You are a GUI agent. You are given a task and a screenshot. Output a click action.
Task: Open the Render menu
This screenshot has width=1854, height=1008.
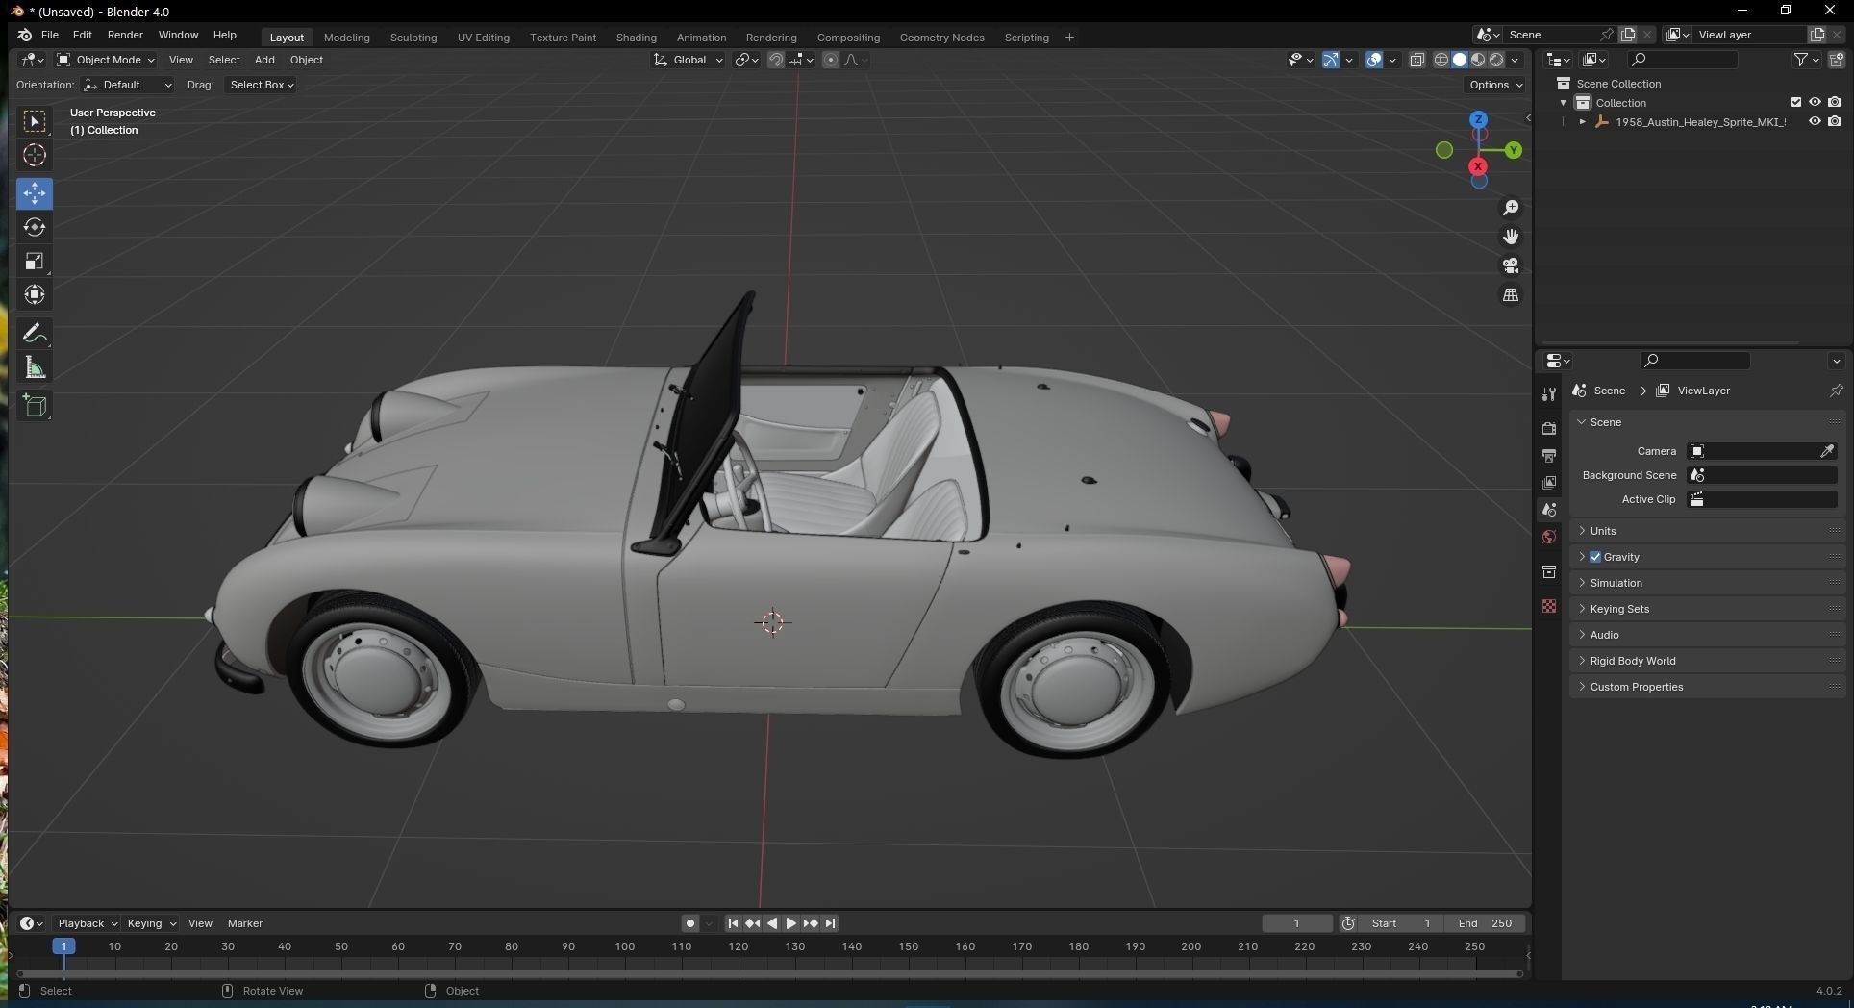coord(125,35)
